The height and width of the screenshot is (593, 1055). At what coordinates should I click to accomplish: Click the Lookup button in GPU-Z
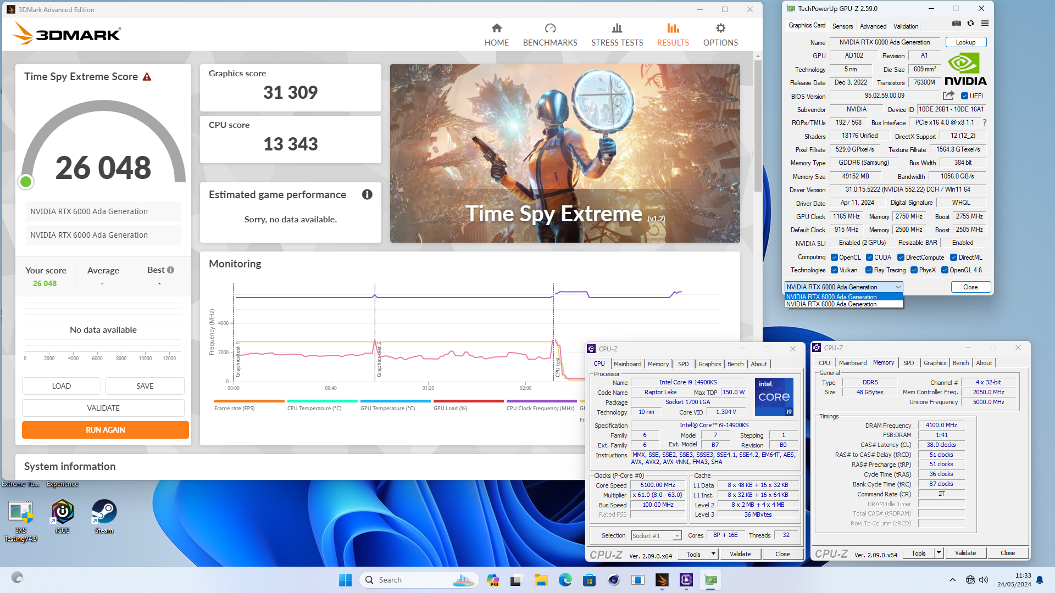point(965,42)
